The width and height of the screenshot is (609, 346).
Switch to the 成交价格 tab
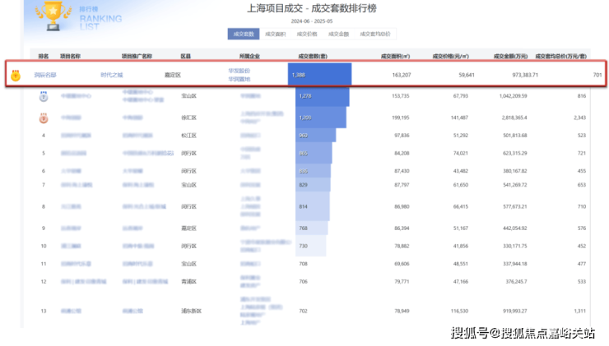pos(307,35)
